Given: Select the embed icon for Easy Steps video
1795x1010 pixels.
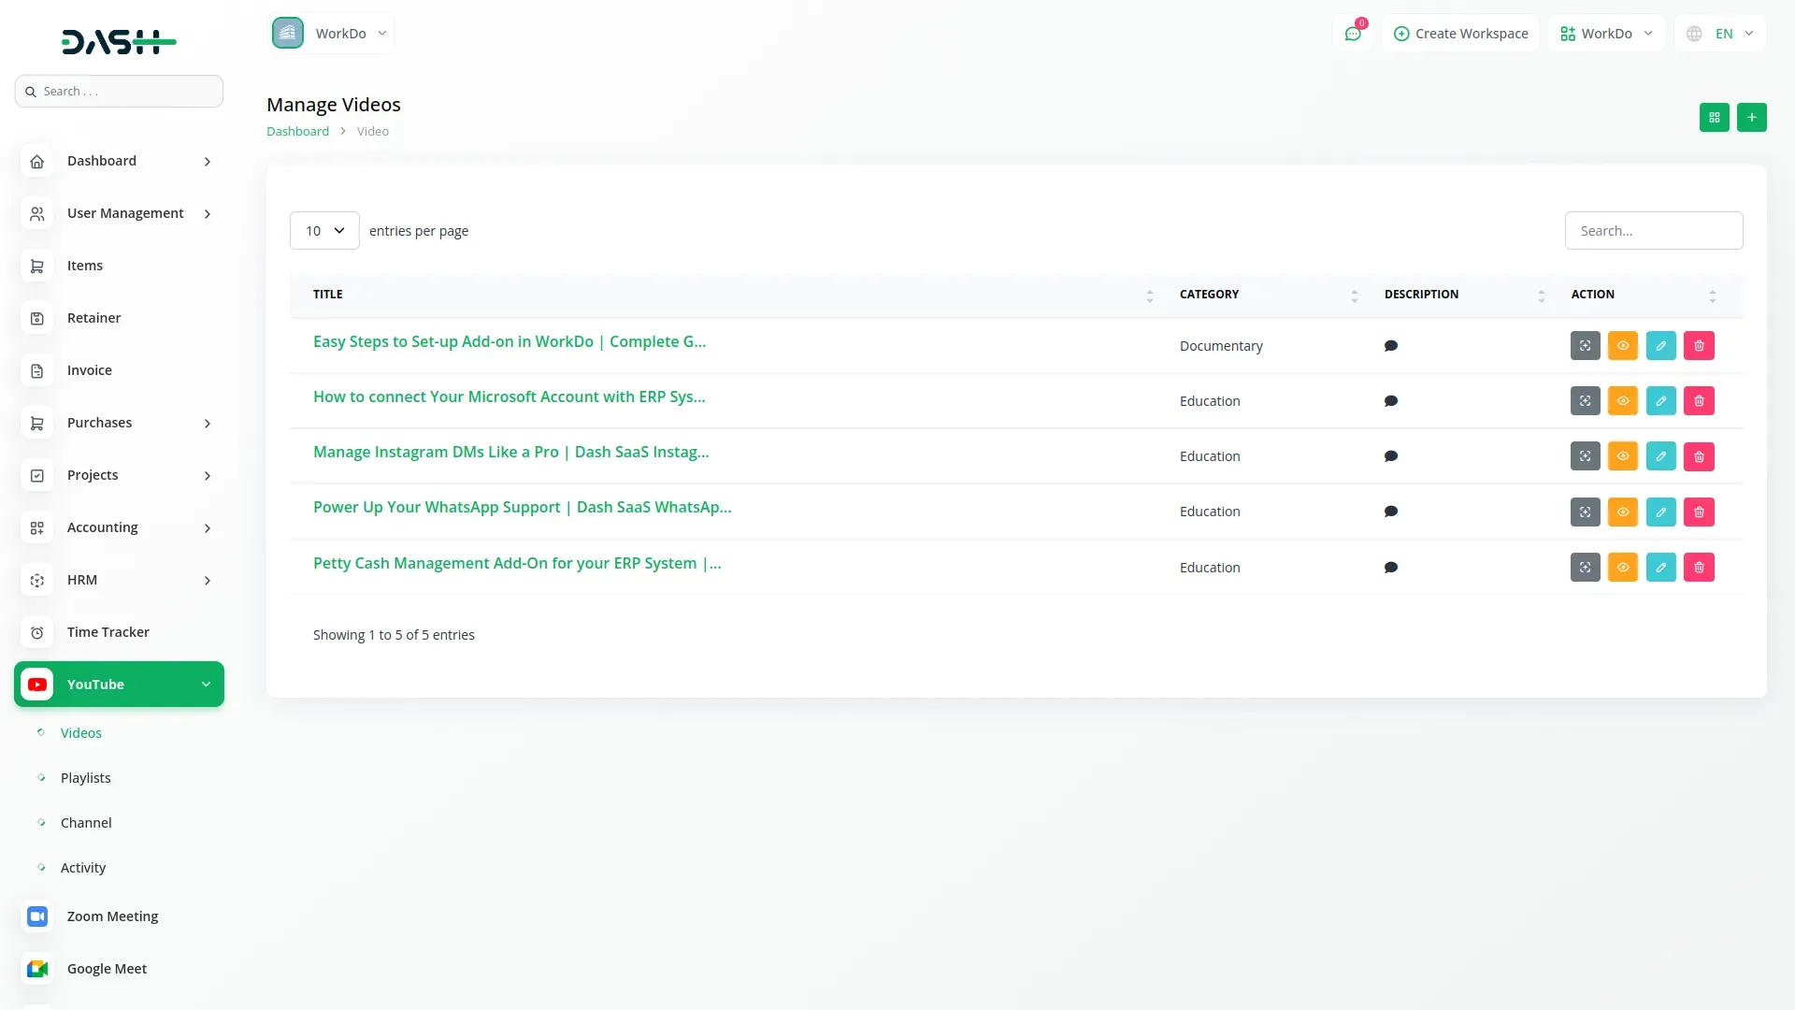Looking at the screenshot, I should coord(1585,345).
